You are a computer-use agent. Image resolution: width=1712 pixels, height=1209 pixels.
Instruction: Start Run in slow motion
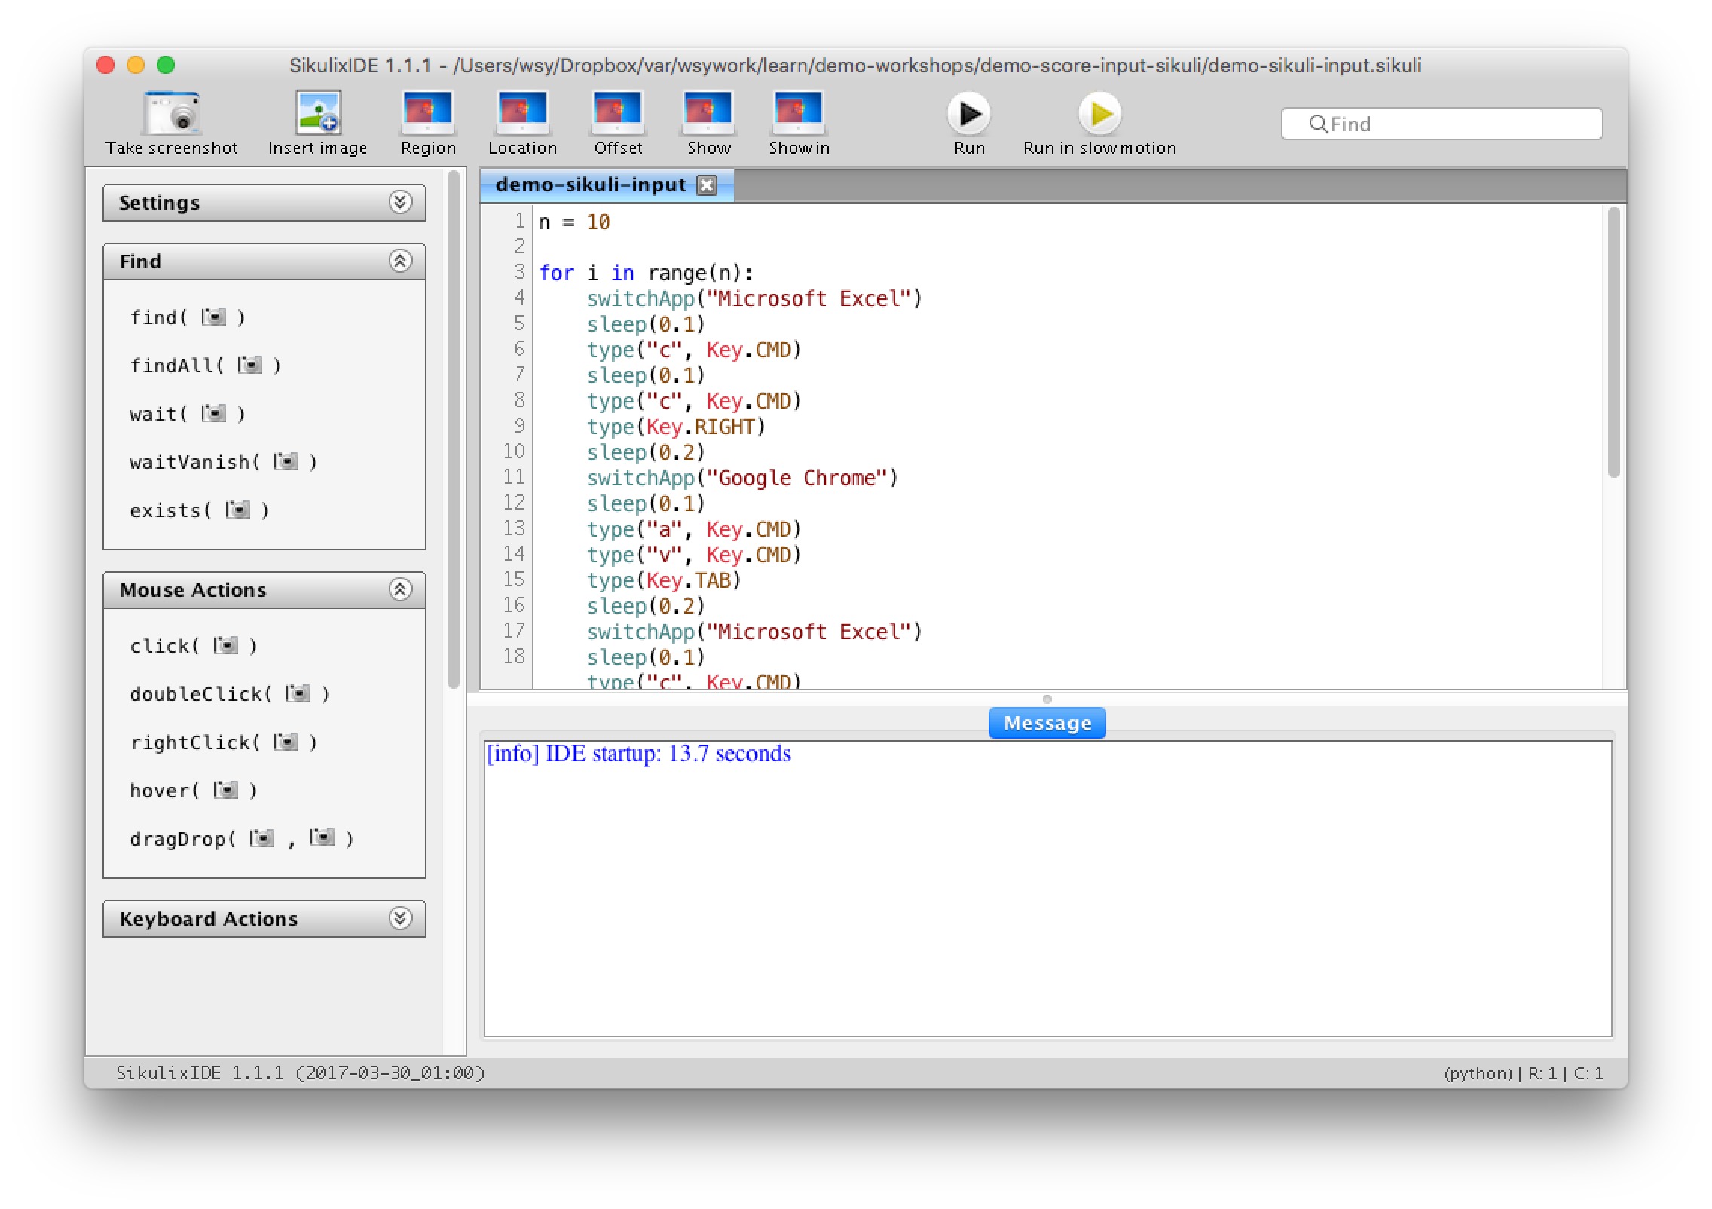point(1099,115)
